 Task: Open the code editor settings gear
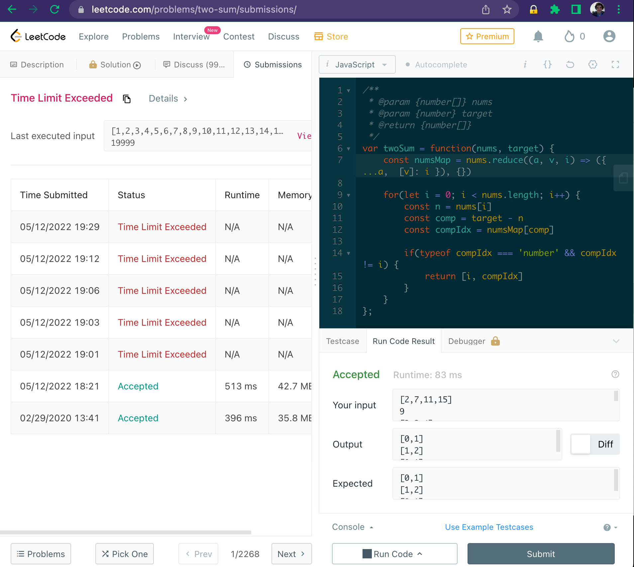[x=593, y=65]
